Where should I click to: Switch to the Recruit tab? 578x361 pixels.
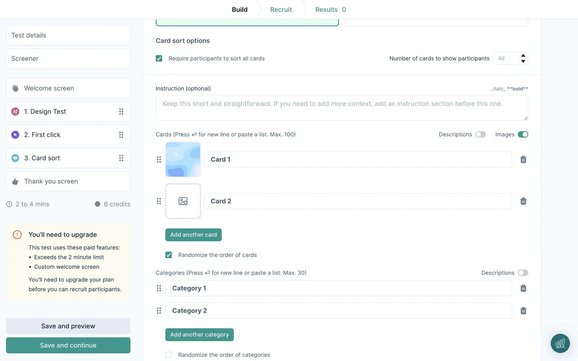pyautogui.click(x=281, y=10)
